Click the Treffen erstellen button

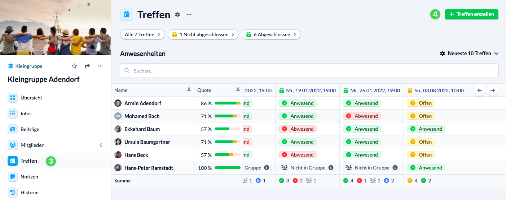471,14
